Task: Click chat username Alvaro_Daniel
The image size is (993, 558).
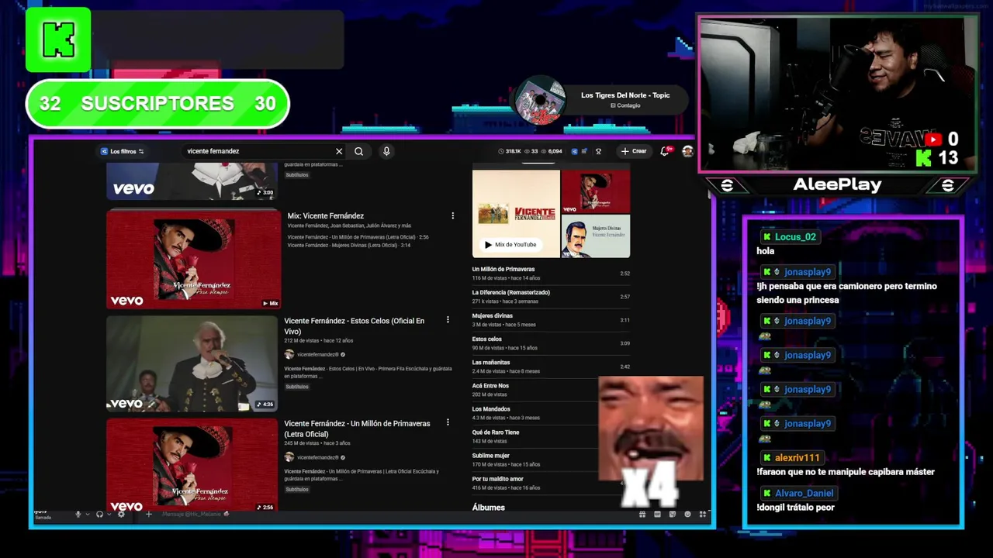Action: [804, 493]
